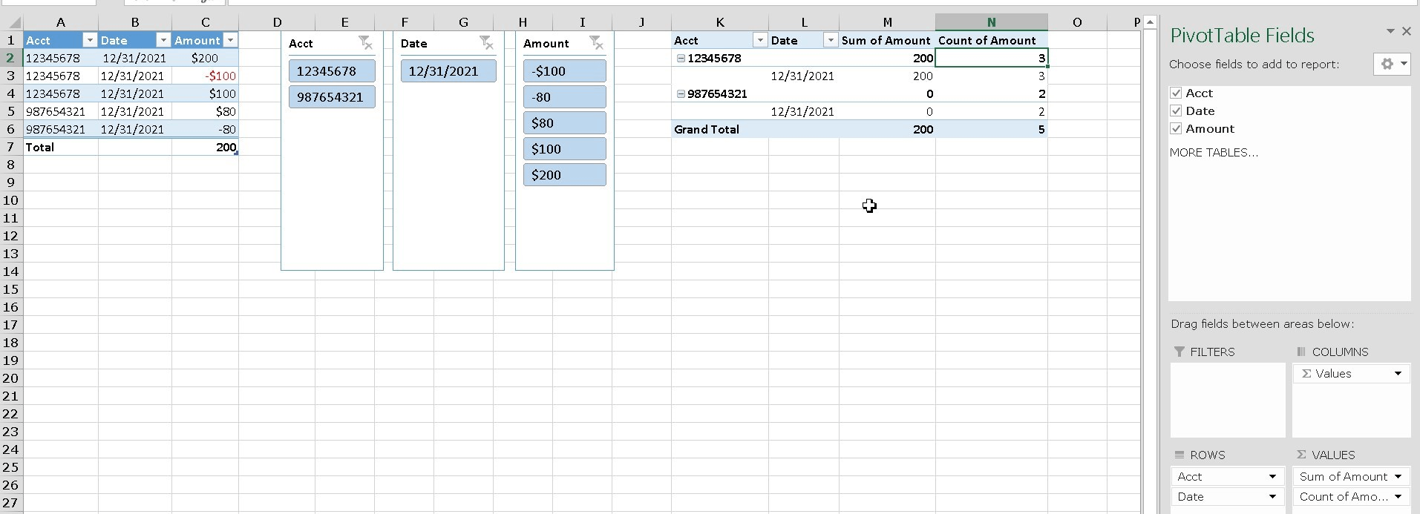Open Acct field dropdown in ROWS area
Viewport: 1420px width, 514px height.
tap(1272, 477)
